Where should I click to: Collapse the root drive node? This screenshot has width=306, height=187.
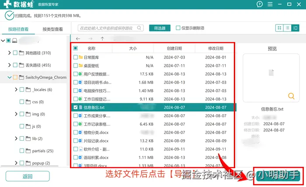[x=3, y=41]
